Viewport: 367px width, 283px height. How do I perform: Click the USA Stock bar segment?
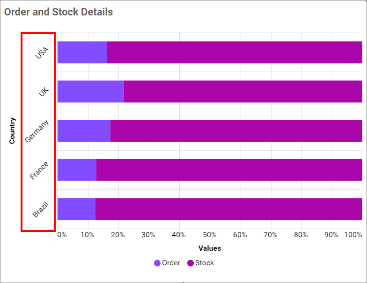coord(234,52)
